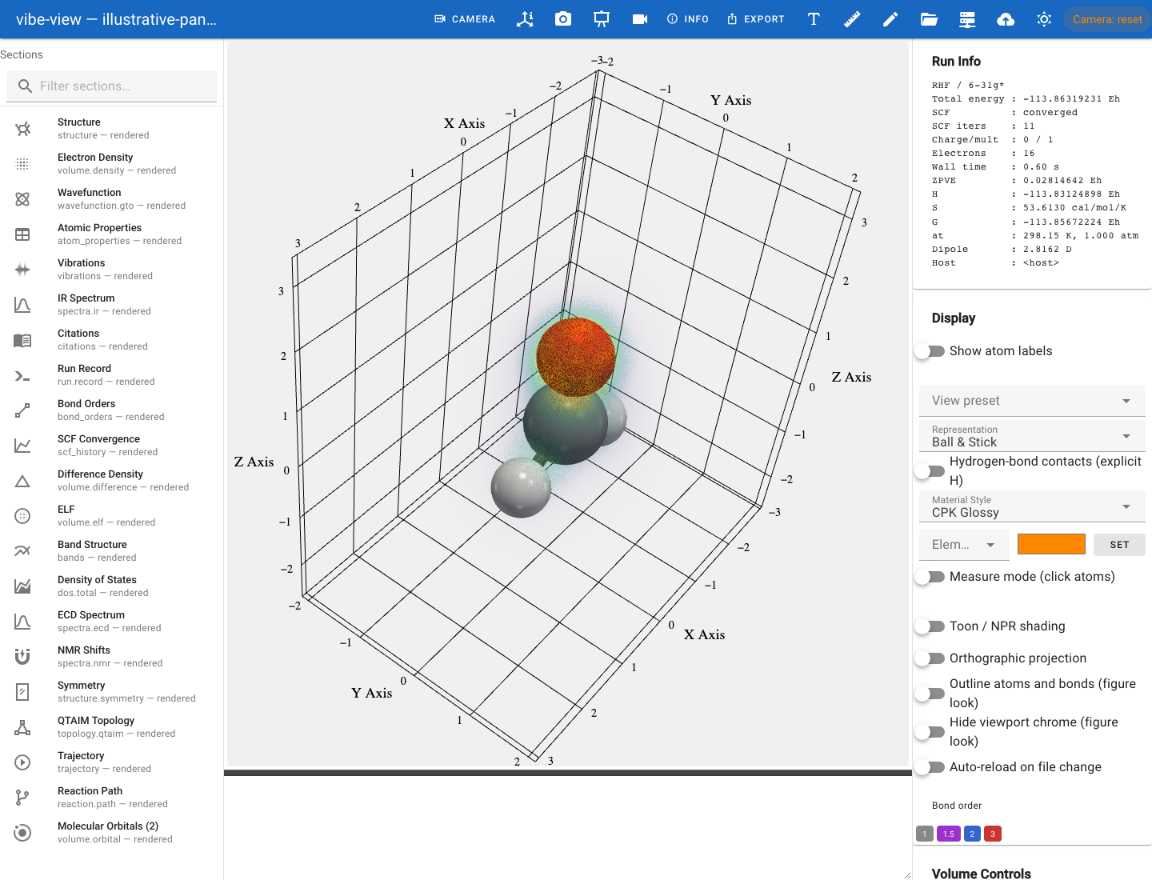Toggle Hydrogen-bond contacts switch
Screen dimensions: 1152x880
[930, 471]
